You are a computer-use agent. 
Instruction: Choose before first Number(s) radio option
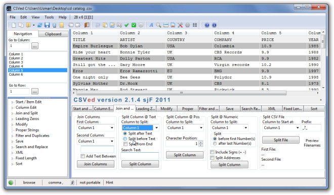(x=215, y=139)
